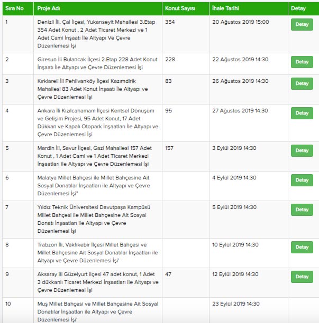Click row number 7 cell
This screenshot has width=319, height=323.
[7, 207]
